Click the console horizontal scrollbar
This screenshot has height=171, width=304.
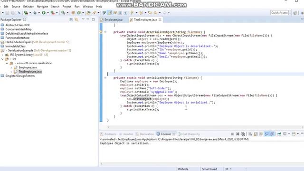click(201, 164)
